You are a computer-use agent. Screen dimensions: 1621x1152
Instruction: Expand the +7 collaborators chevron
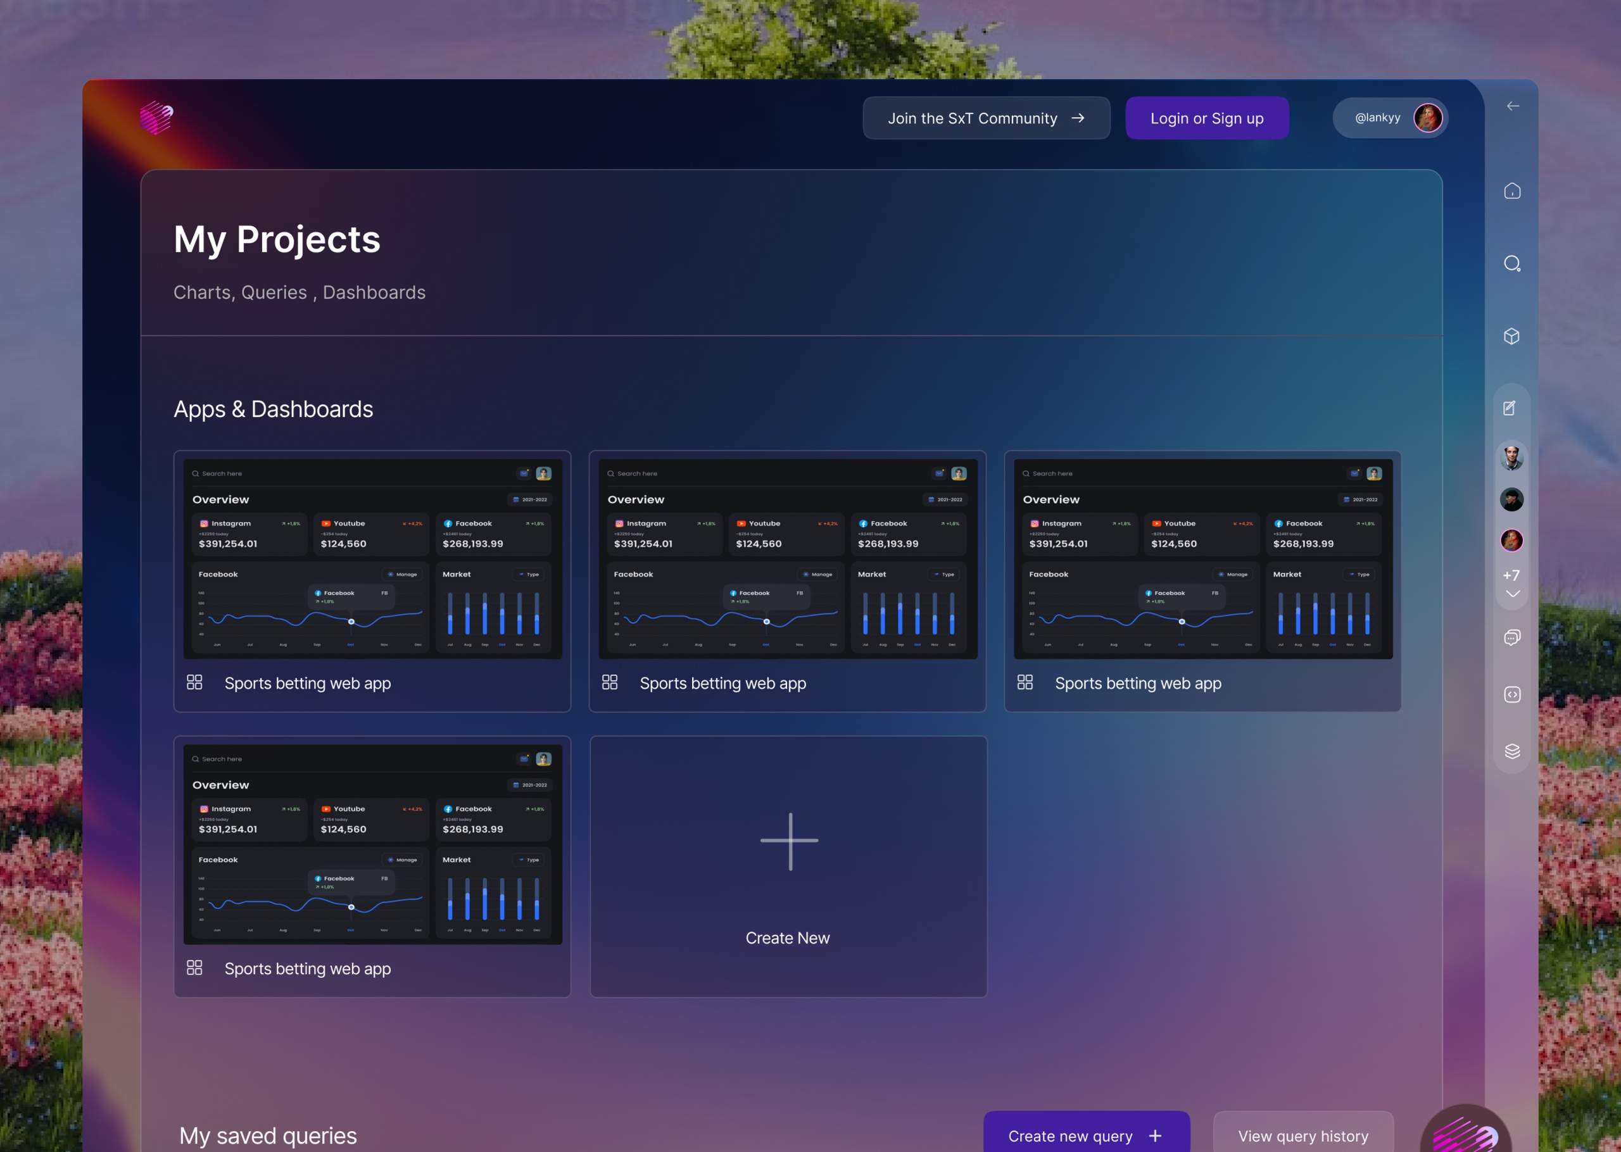coord(1511,594)
